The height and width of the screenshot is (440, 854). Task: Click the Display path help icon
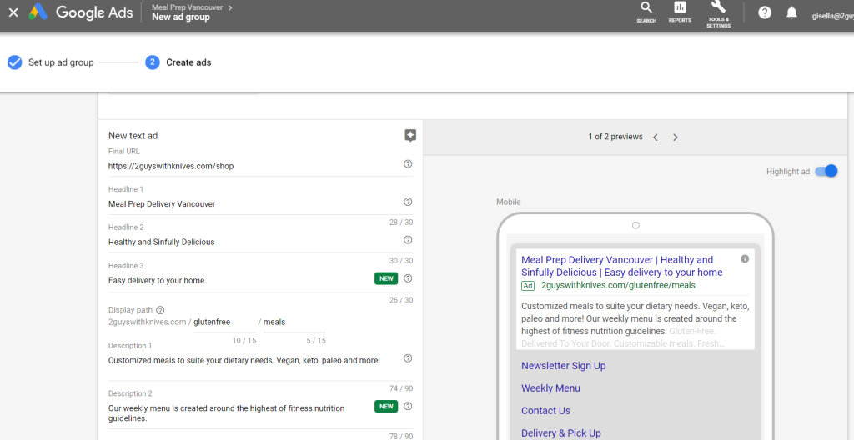(x=160, y=310)
